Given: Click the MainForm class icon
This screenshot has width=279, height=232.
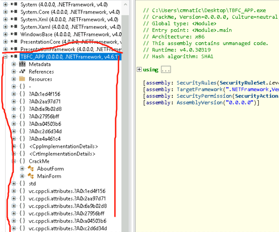Looking at the screenshot, I should coord(31,176).
